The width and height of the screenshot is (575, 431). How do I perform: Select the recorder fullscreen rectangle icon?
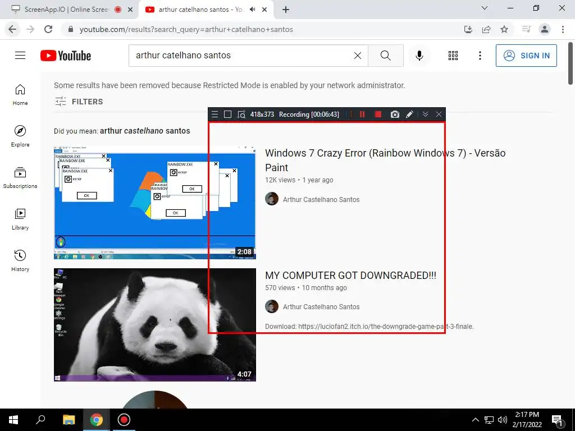click(x=228, y=114)
